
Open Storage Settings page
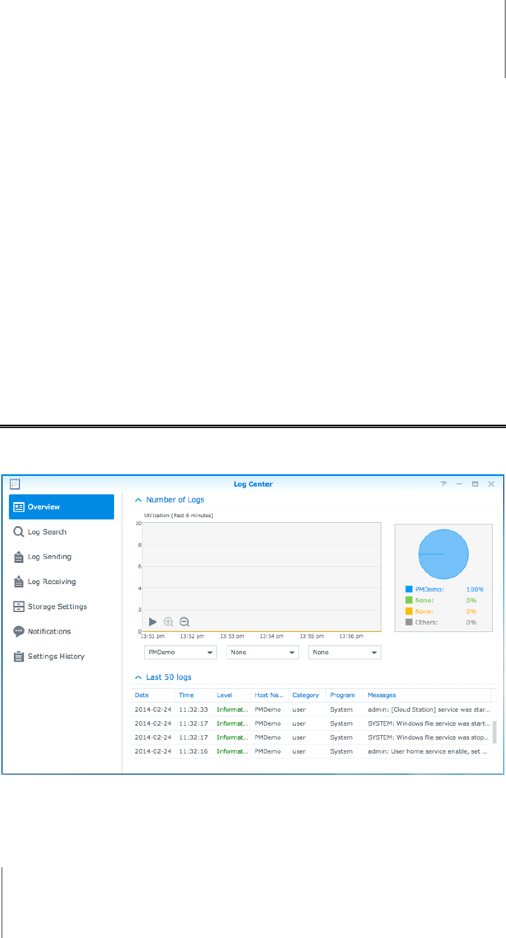click(61, 606)
